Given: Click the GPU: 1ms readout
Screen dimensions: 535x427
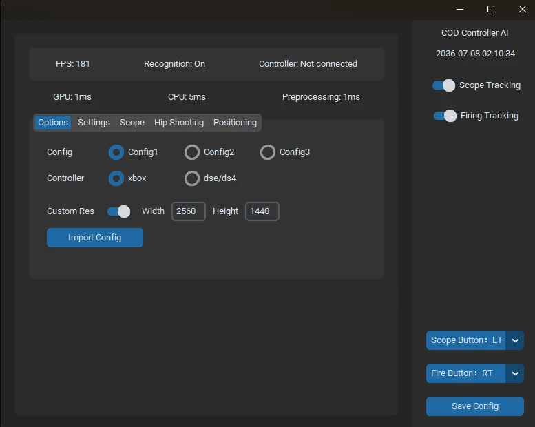Looking at the screenshot, I should click(72, 97).
